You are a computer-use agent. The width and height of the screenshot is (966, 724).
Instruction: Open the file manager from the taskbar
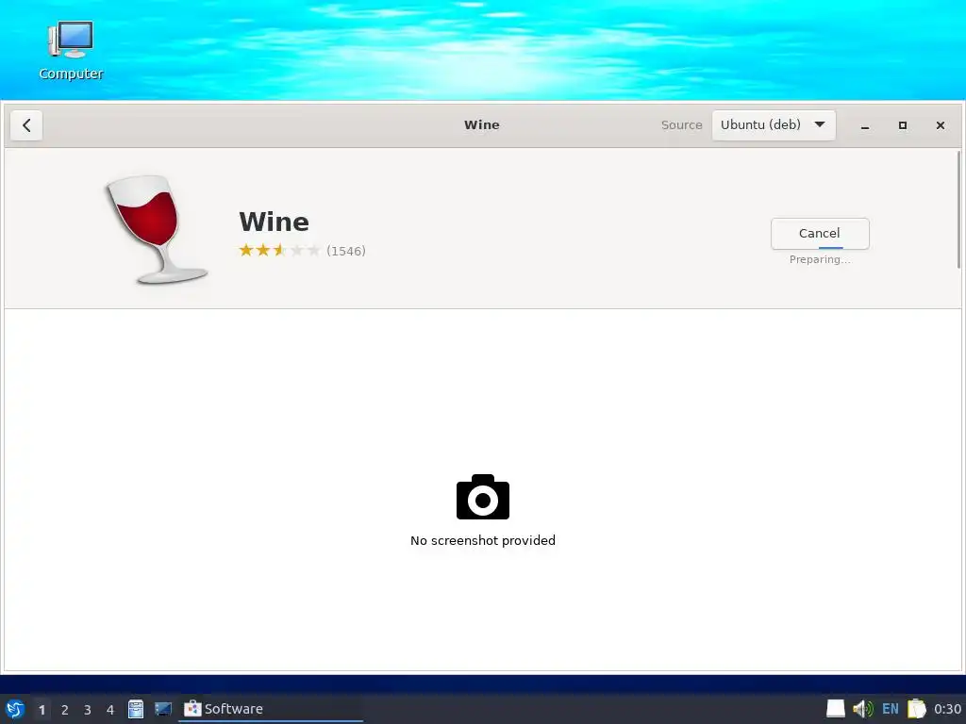[x=136, y=709]
